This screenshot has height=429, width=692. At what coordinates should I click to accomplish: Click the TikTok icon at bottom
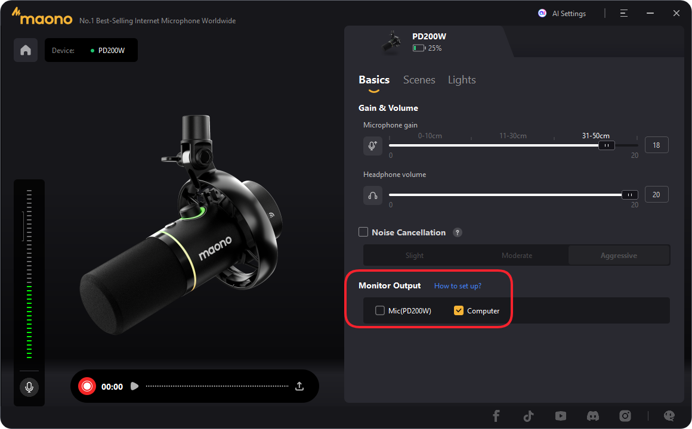coord(528,416)
